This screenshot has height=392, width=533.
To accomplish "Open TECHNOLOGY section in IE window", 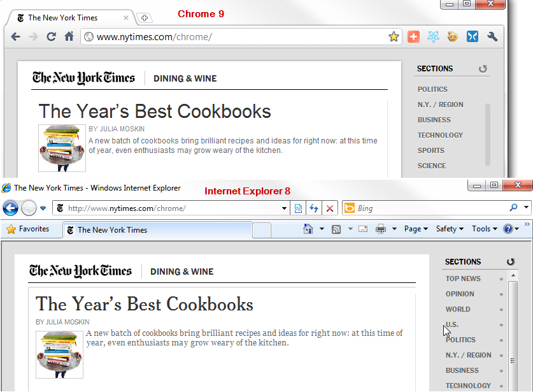I will (468, 386).
